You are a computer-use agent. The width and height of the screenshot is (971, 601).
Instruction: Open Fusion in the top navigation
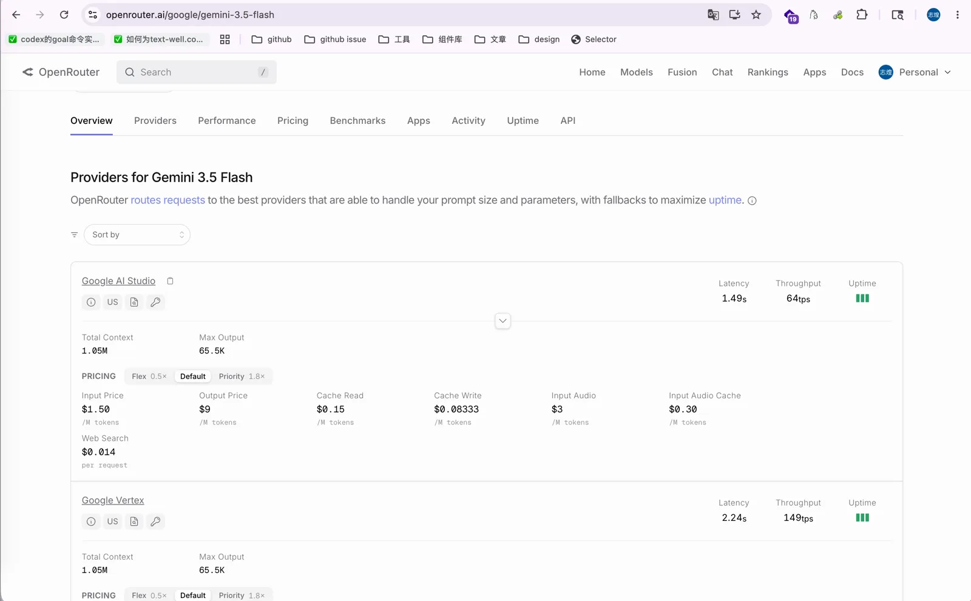[x=682, y=72]
